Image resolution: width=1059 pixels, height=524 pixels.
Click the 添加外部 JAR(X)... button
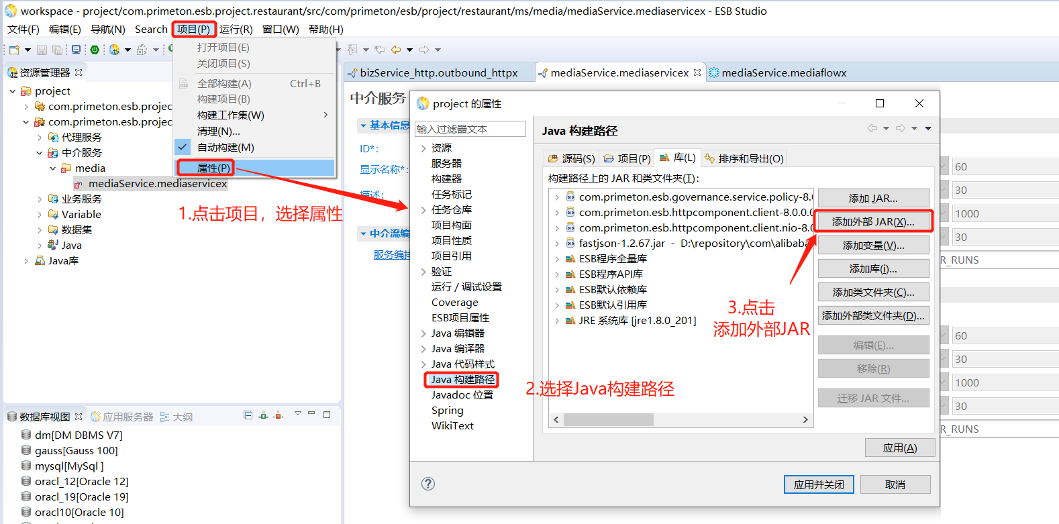tap(873, 221)
